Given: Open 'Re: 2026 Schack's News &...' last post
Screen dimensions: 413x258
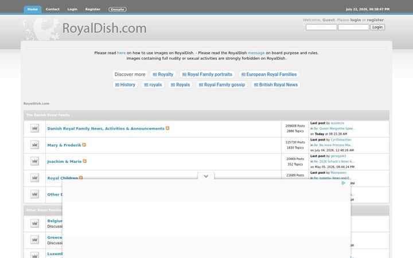Looking at the screenshot, I should coord(334,161).
